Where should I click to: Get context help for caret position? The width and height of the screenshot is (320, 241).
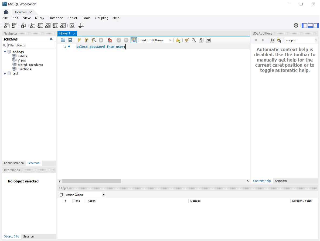point(279,40)
